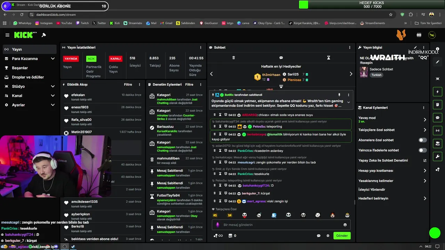Screen dimensions: 445x250
Task: Expand the Para Kazanma sidebar section
Action: tap(30, 59)
